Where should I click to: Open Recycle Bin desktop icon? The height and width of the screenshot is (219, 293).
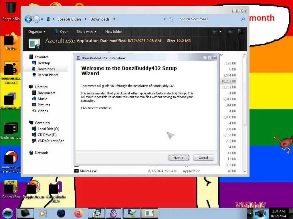click(x=11, y=11)
